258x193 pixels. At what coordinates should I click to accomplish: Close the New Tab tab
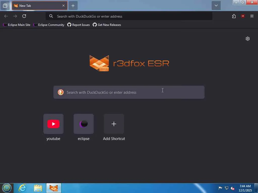pyautogui.click(x=63, y=6)
